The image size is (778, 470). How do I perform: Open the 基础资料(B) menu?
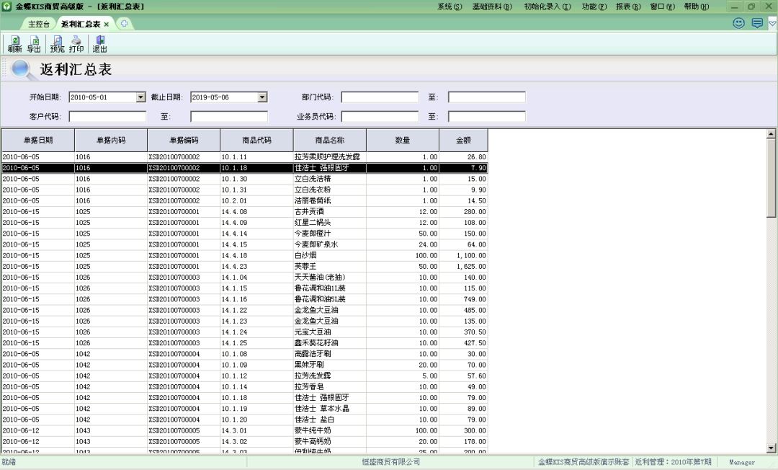pyautogui.click(x=492, y=6)
